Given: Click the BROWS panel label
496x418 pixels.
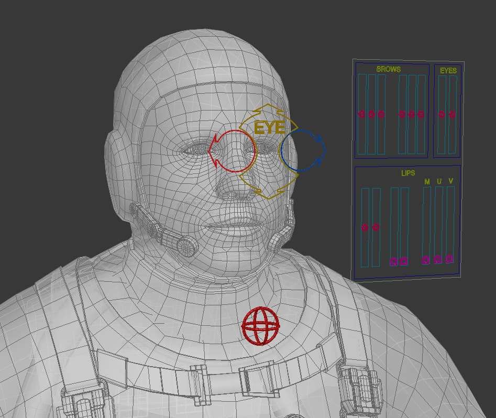Looking at the screenshot, I should [x=389, y=70].
